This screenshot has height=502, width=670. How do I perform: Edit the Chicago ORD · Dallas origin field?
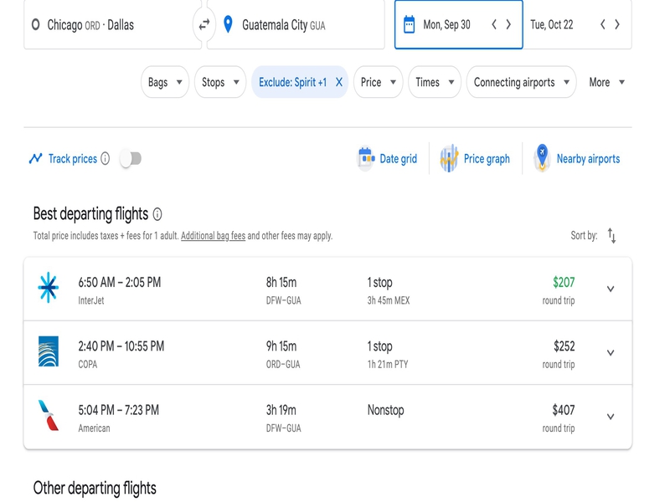click(112, 25)
